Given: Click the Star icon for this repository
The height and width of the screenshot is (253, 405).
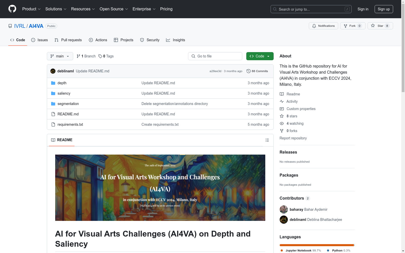Looking at the screenshot, I should click(x=373, y=26).
